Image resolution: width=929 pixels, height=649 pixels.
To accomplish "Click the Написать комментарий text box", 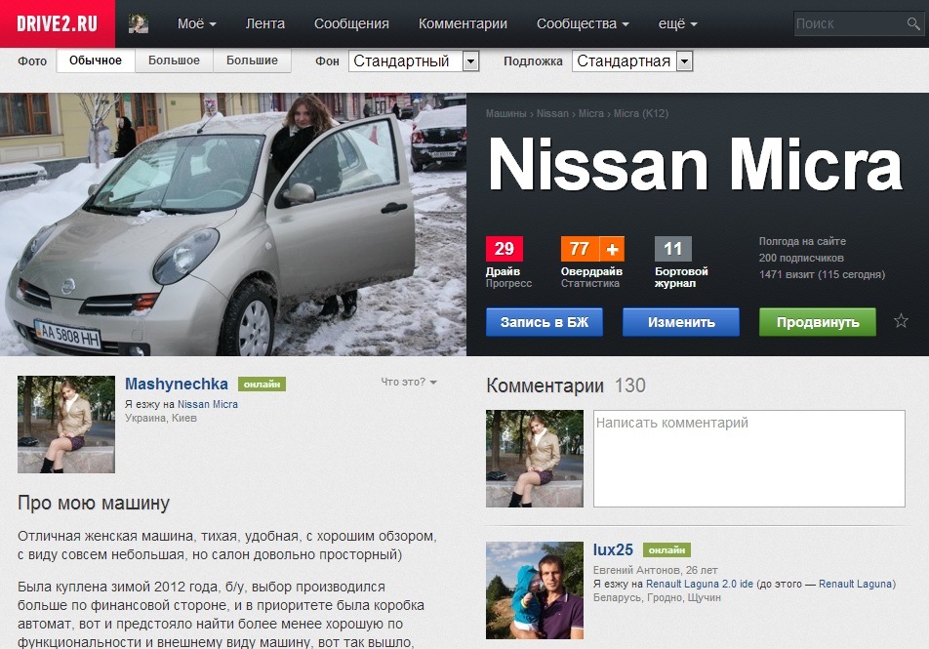I will click(748, 458).
